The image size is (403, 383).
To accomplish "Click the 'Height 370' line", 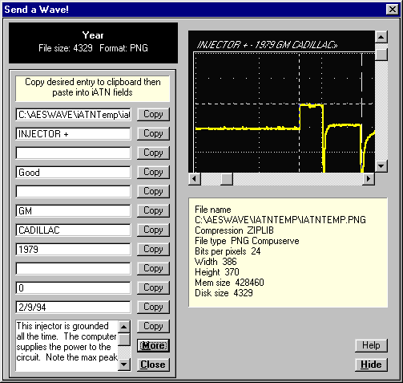I will (217, 272).
